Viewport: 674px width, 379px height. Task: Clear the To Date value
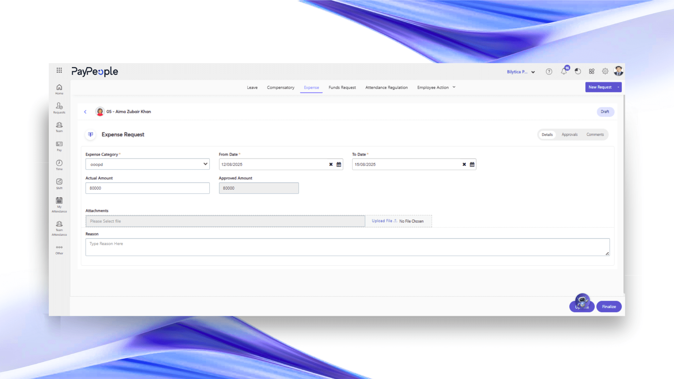coord(464,164)
